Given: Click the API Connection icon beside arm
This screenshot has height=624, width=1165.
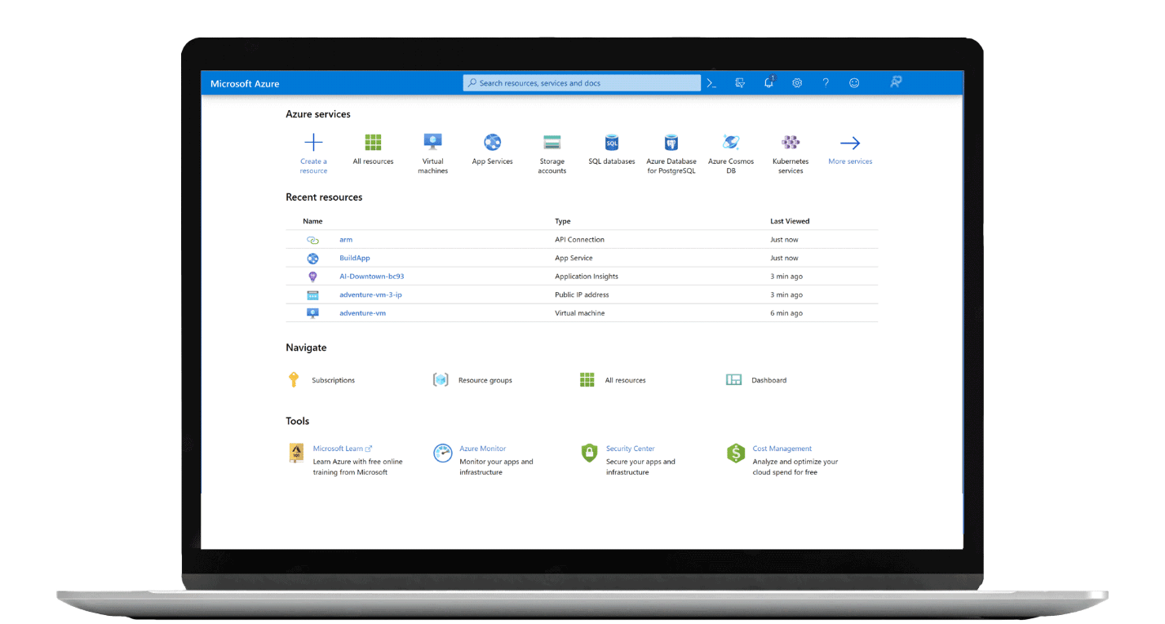Looking at the screenshot, I should [312, 240].
